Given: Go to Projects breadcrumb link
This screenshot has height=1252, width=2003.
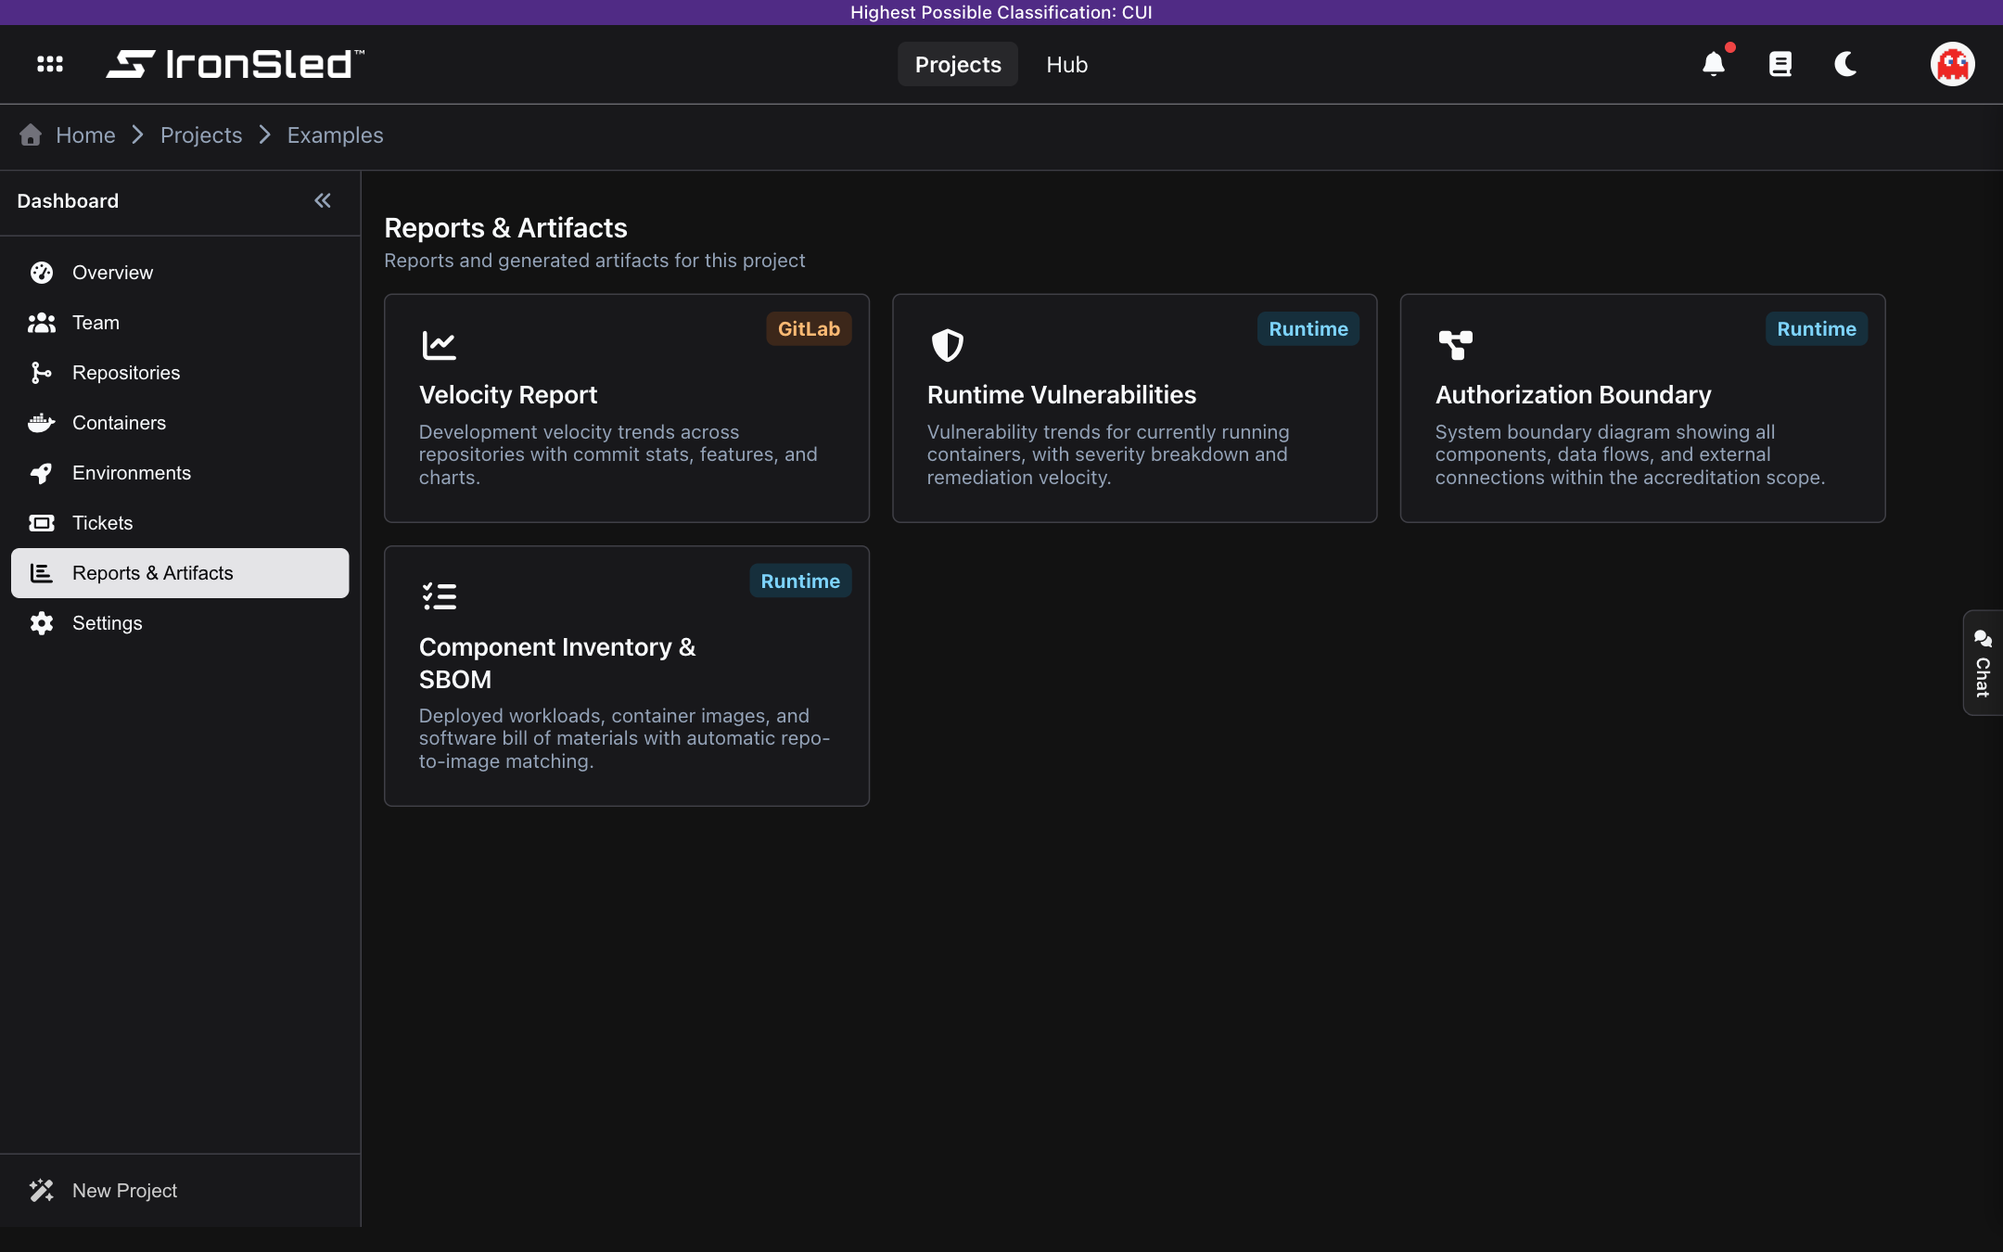Looking at the screenshot, I should 201,135.
